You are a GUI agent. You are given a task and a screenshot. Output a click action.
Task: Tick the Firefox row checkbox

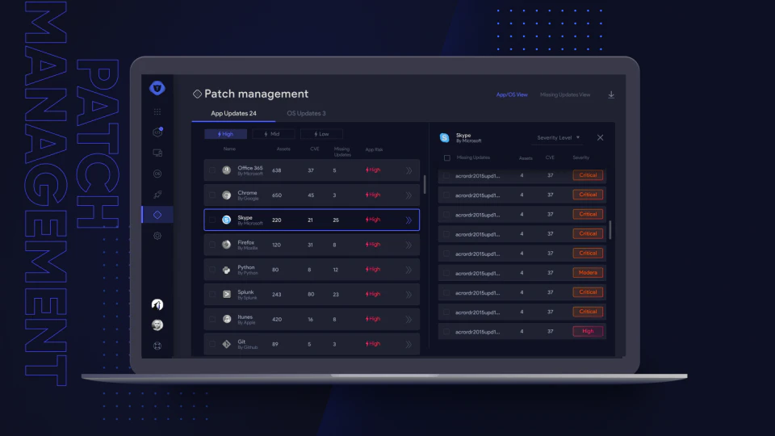click(212, 244)
